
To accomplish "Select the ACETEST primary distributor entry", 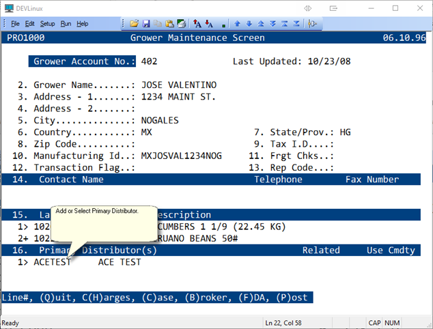I will (53, 262).
